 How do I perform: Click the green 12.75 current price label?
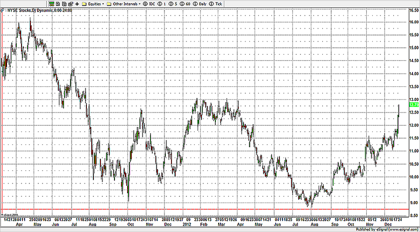tap(413, 105)
